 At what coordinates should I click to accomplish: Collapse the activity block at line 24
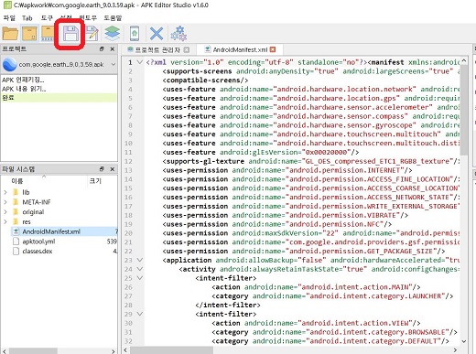[140, 269]
